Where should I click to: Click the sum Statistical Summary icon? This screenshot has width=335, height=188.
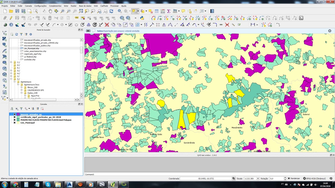(169, 11)
